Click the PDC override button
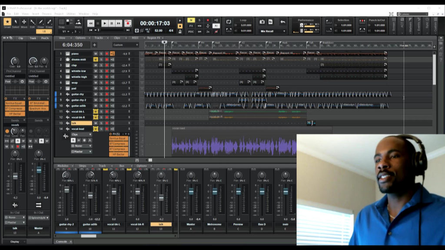The image size is (445, 250). (191, 32)
